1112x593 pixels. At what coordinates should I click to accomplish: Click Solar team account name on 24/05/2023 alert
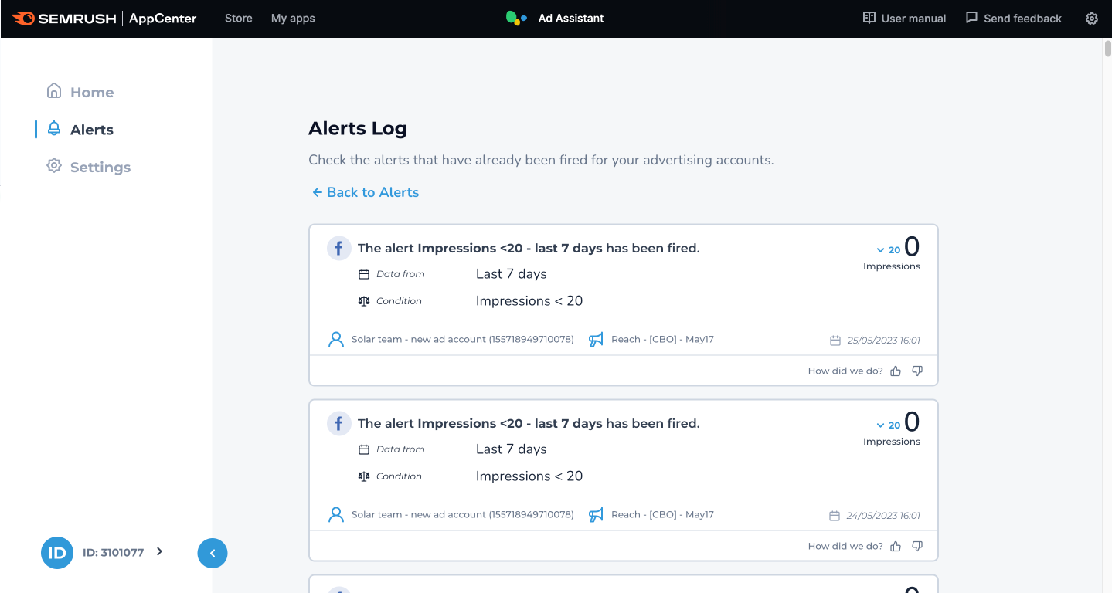click(x=463, y=515)
